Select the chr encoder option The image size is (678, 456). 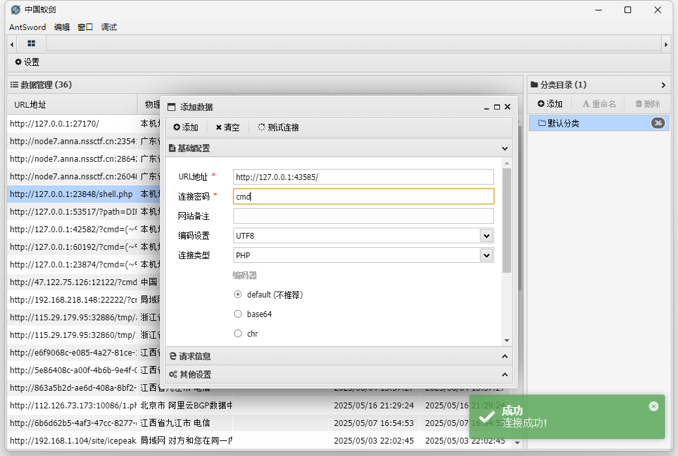pos(238,333)
